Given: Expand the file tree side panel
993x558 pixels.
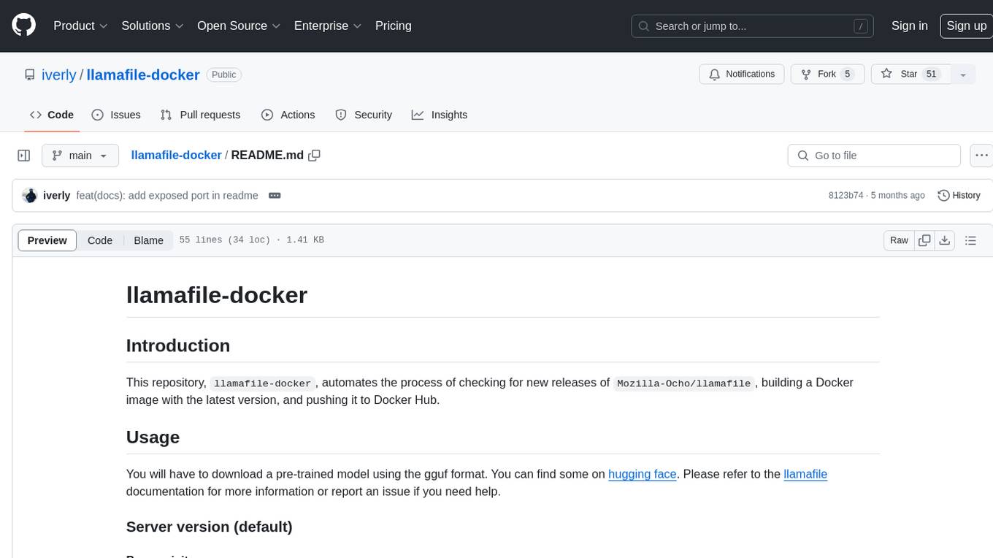Looking at the screenshot, I should coord(24,156).
